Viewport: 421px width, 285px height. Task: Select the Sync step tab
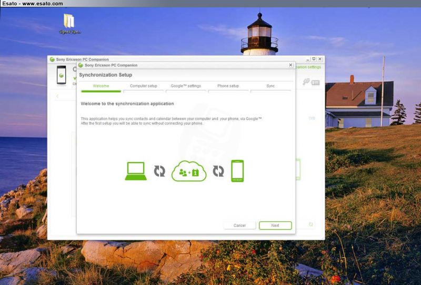(x=270, y=87)
